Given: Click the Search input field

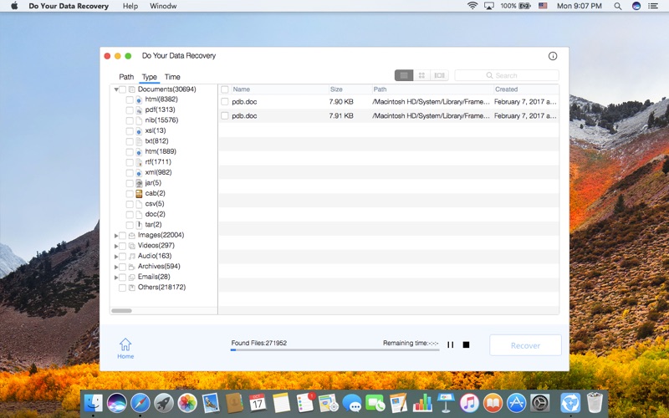Looking at the screenshot, I should [507, 75].
